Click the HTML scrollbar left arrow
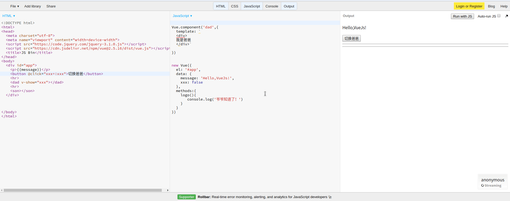The height and width of the screenshot is (201, 510). pyautogui.click(x=2, y=190)
